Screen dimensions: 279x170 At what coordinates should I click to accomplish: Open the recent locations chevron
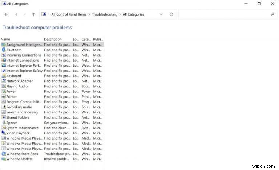click(25, 14)
